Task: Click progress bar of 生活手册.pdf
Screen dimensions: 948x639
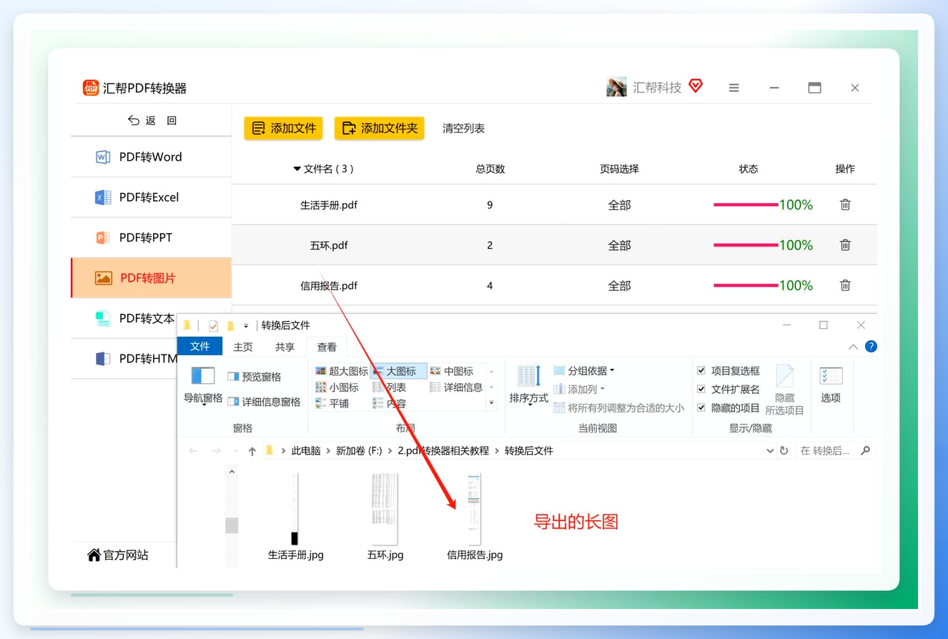Action: click(746, 204)
